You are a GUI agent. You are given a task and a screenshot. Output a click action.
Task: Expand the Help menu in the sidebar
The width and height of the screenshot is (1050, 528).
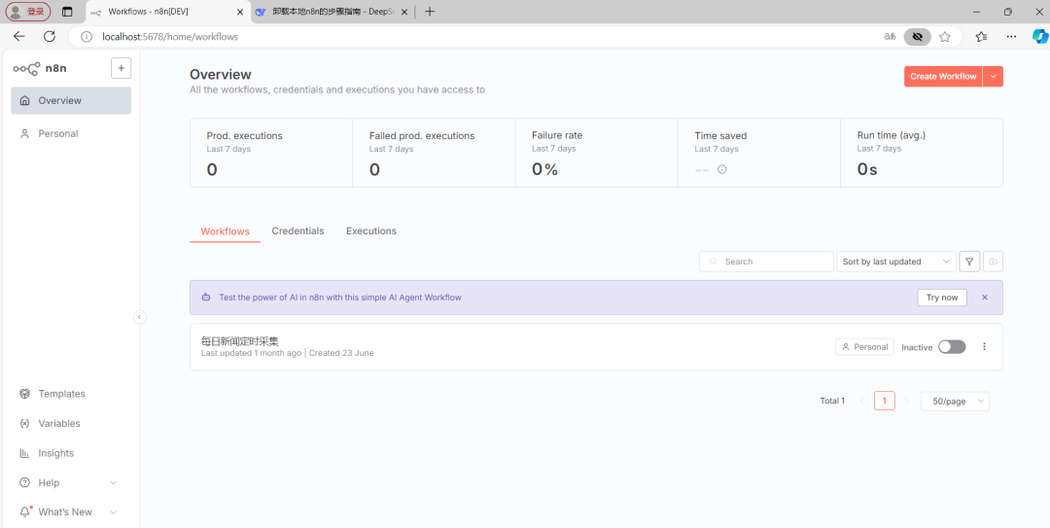tap(71, 482)
